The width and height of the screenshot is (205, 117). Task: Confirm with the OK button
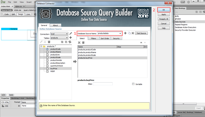coord(164,10)
